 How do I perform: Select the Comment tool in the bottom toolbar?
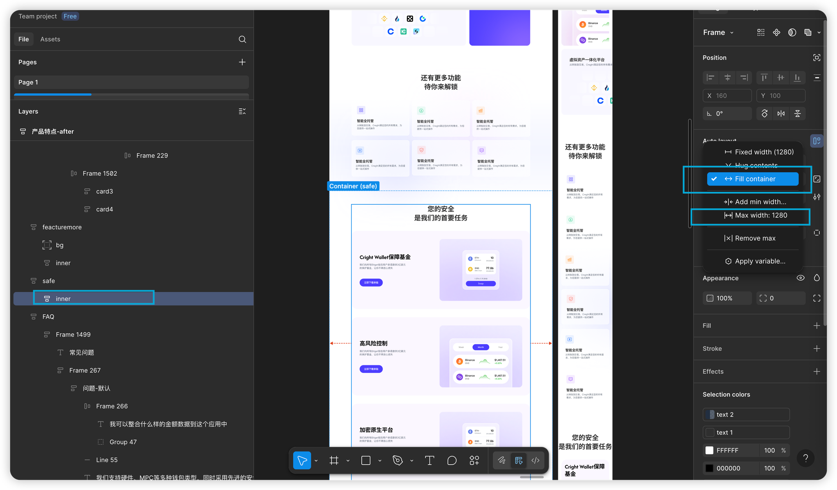coord(452,461)
